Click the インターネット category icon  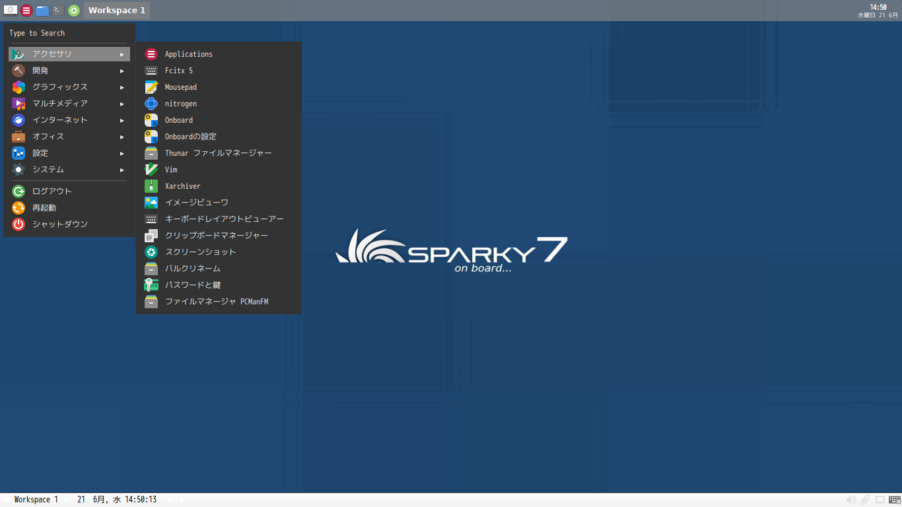pos(18,120)
